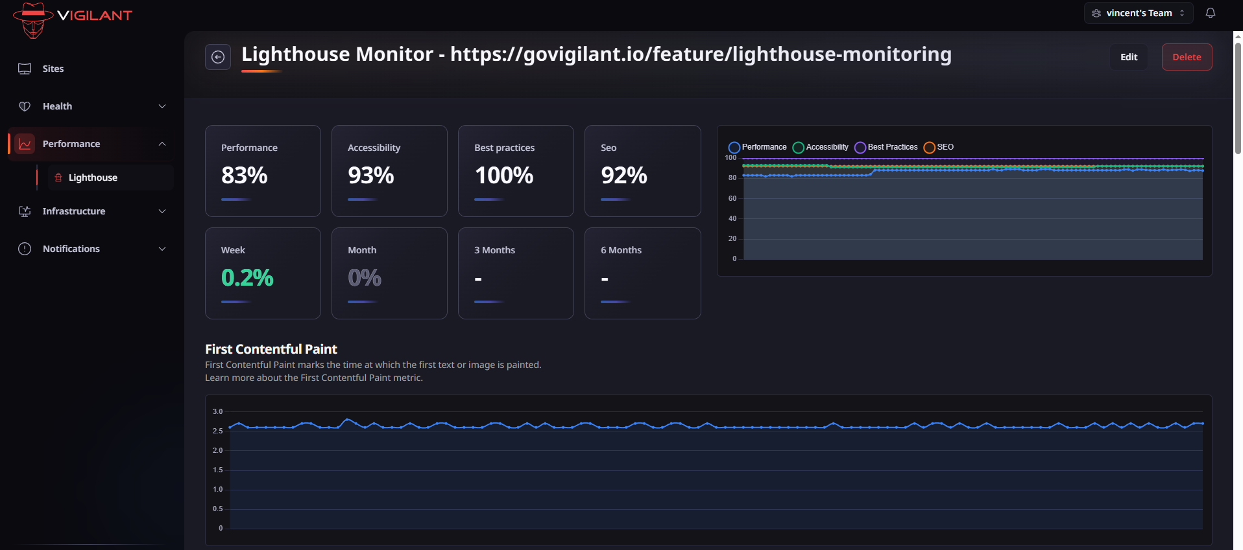Click the Notifications alert circle icon
Viewport: 1243px width, 550px height.
tap(25, 249)
